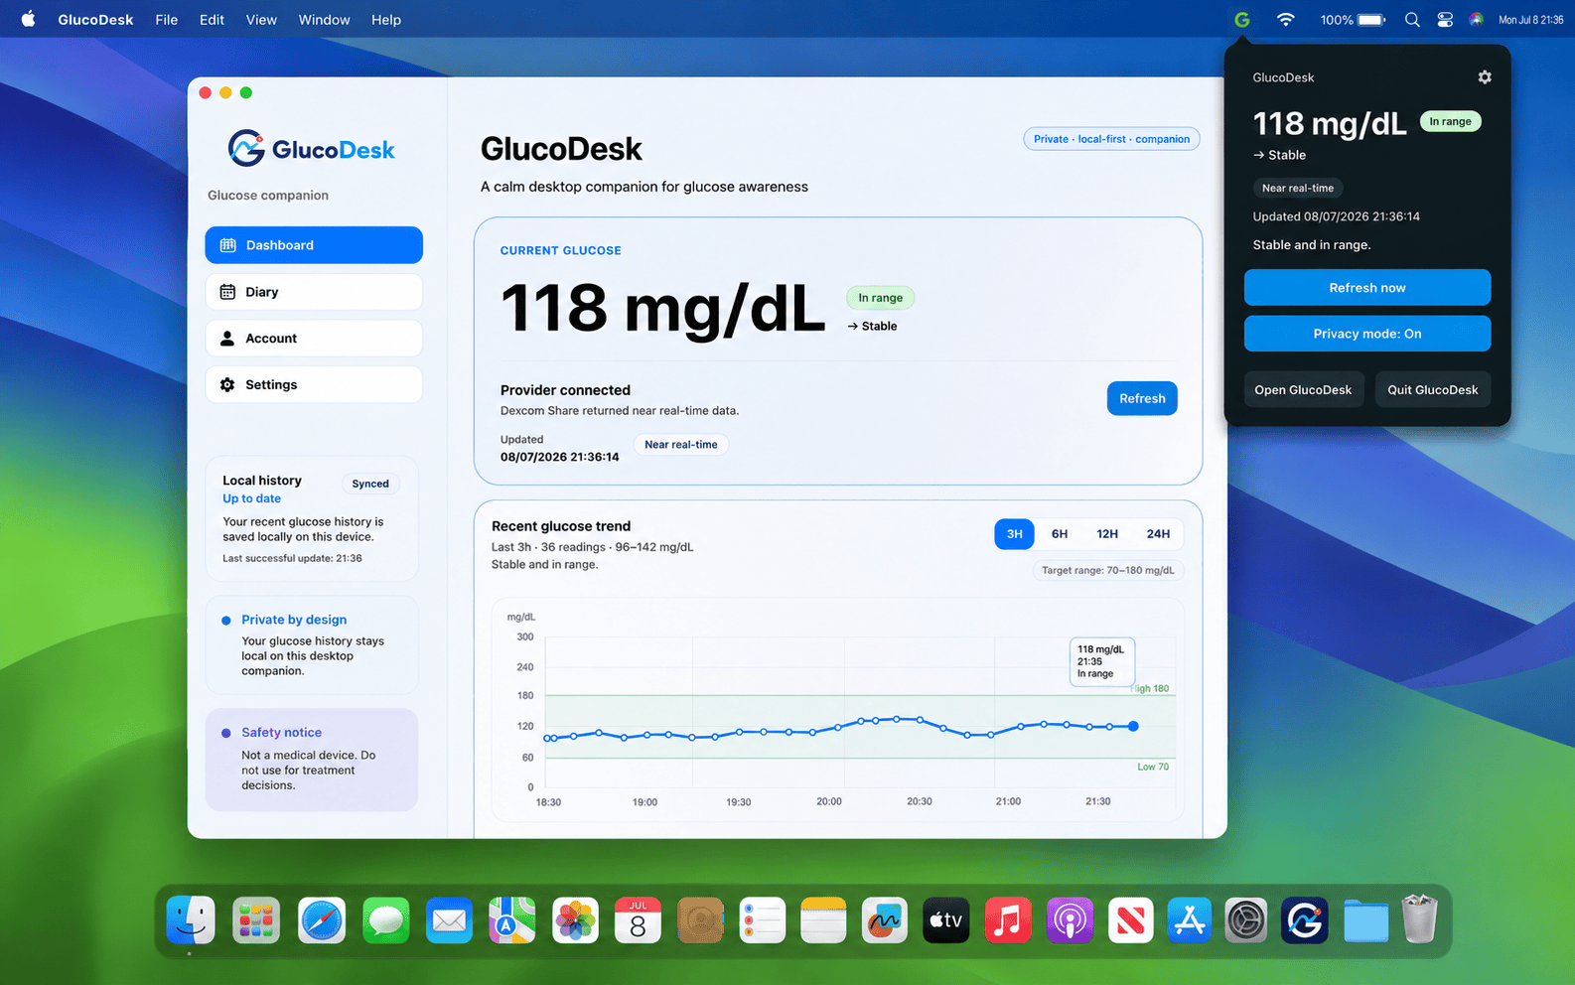Click the 118 mg/dL chart tooltip
Viewport: 1575px width, 985px height.
tap(1101, 661)
